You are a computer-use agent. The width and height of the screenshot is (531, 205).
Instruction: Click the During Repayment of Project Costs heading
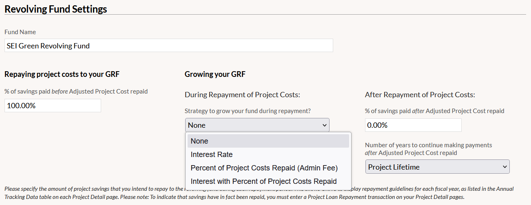coord(242,95)
